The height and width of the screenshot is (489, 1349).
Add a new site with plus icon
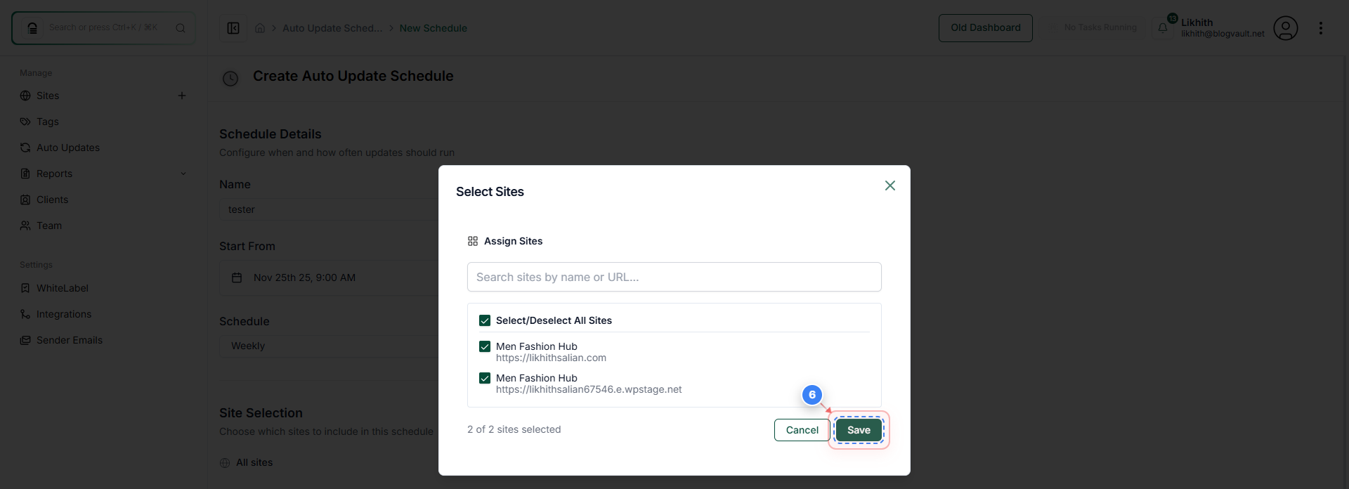[181, 96]
